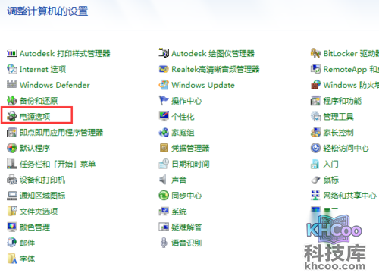Click the 网络和共享中心 icon
Image resolution: width=379 pixels, height=273 pixels.
(315, 196)
